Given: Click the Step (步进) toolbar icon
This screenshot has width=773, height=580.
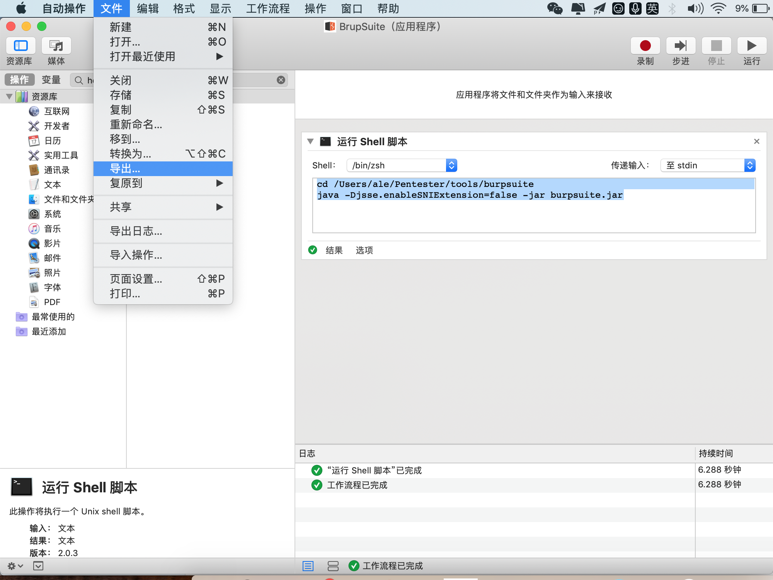Looking at the screenshot, I should point(681,46).
